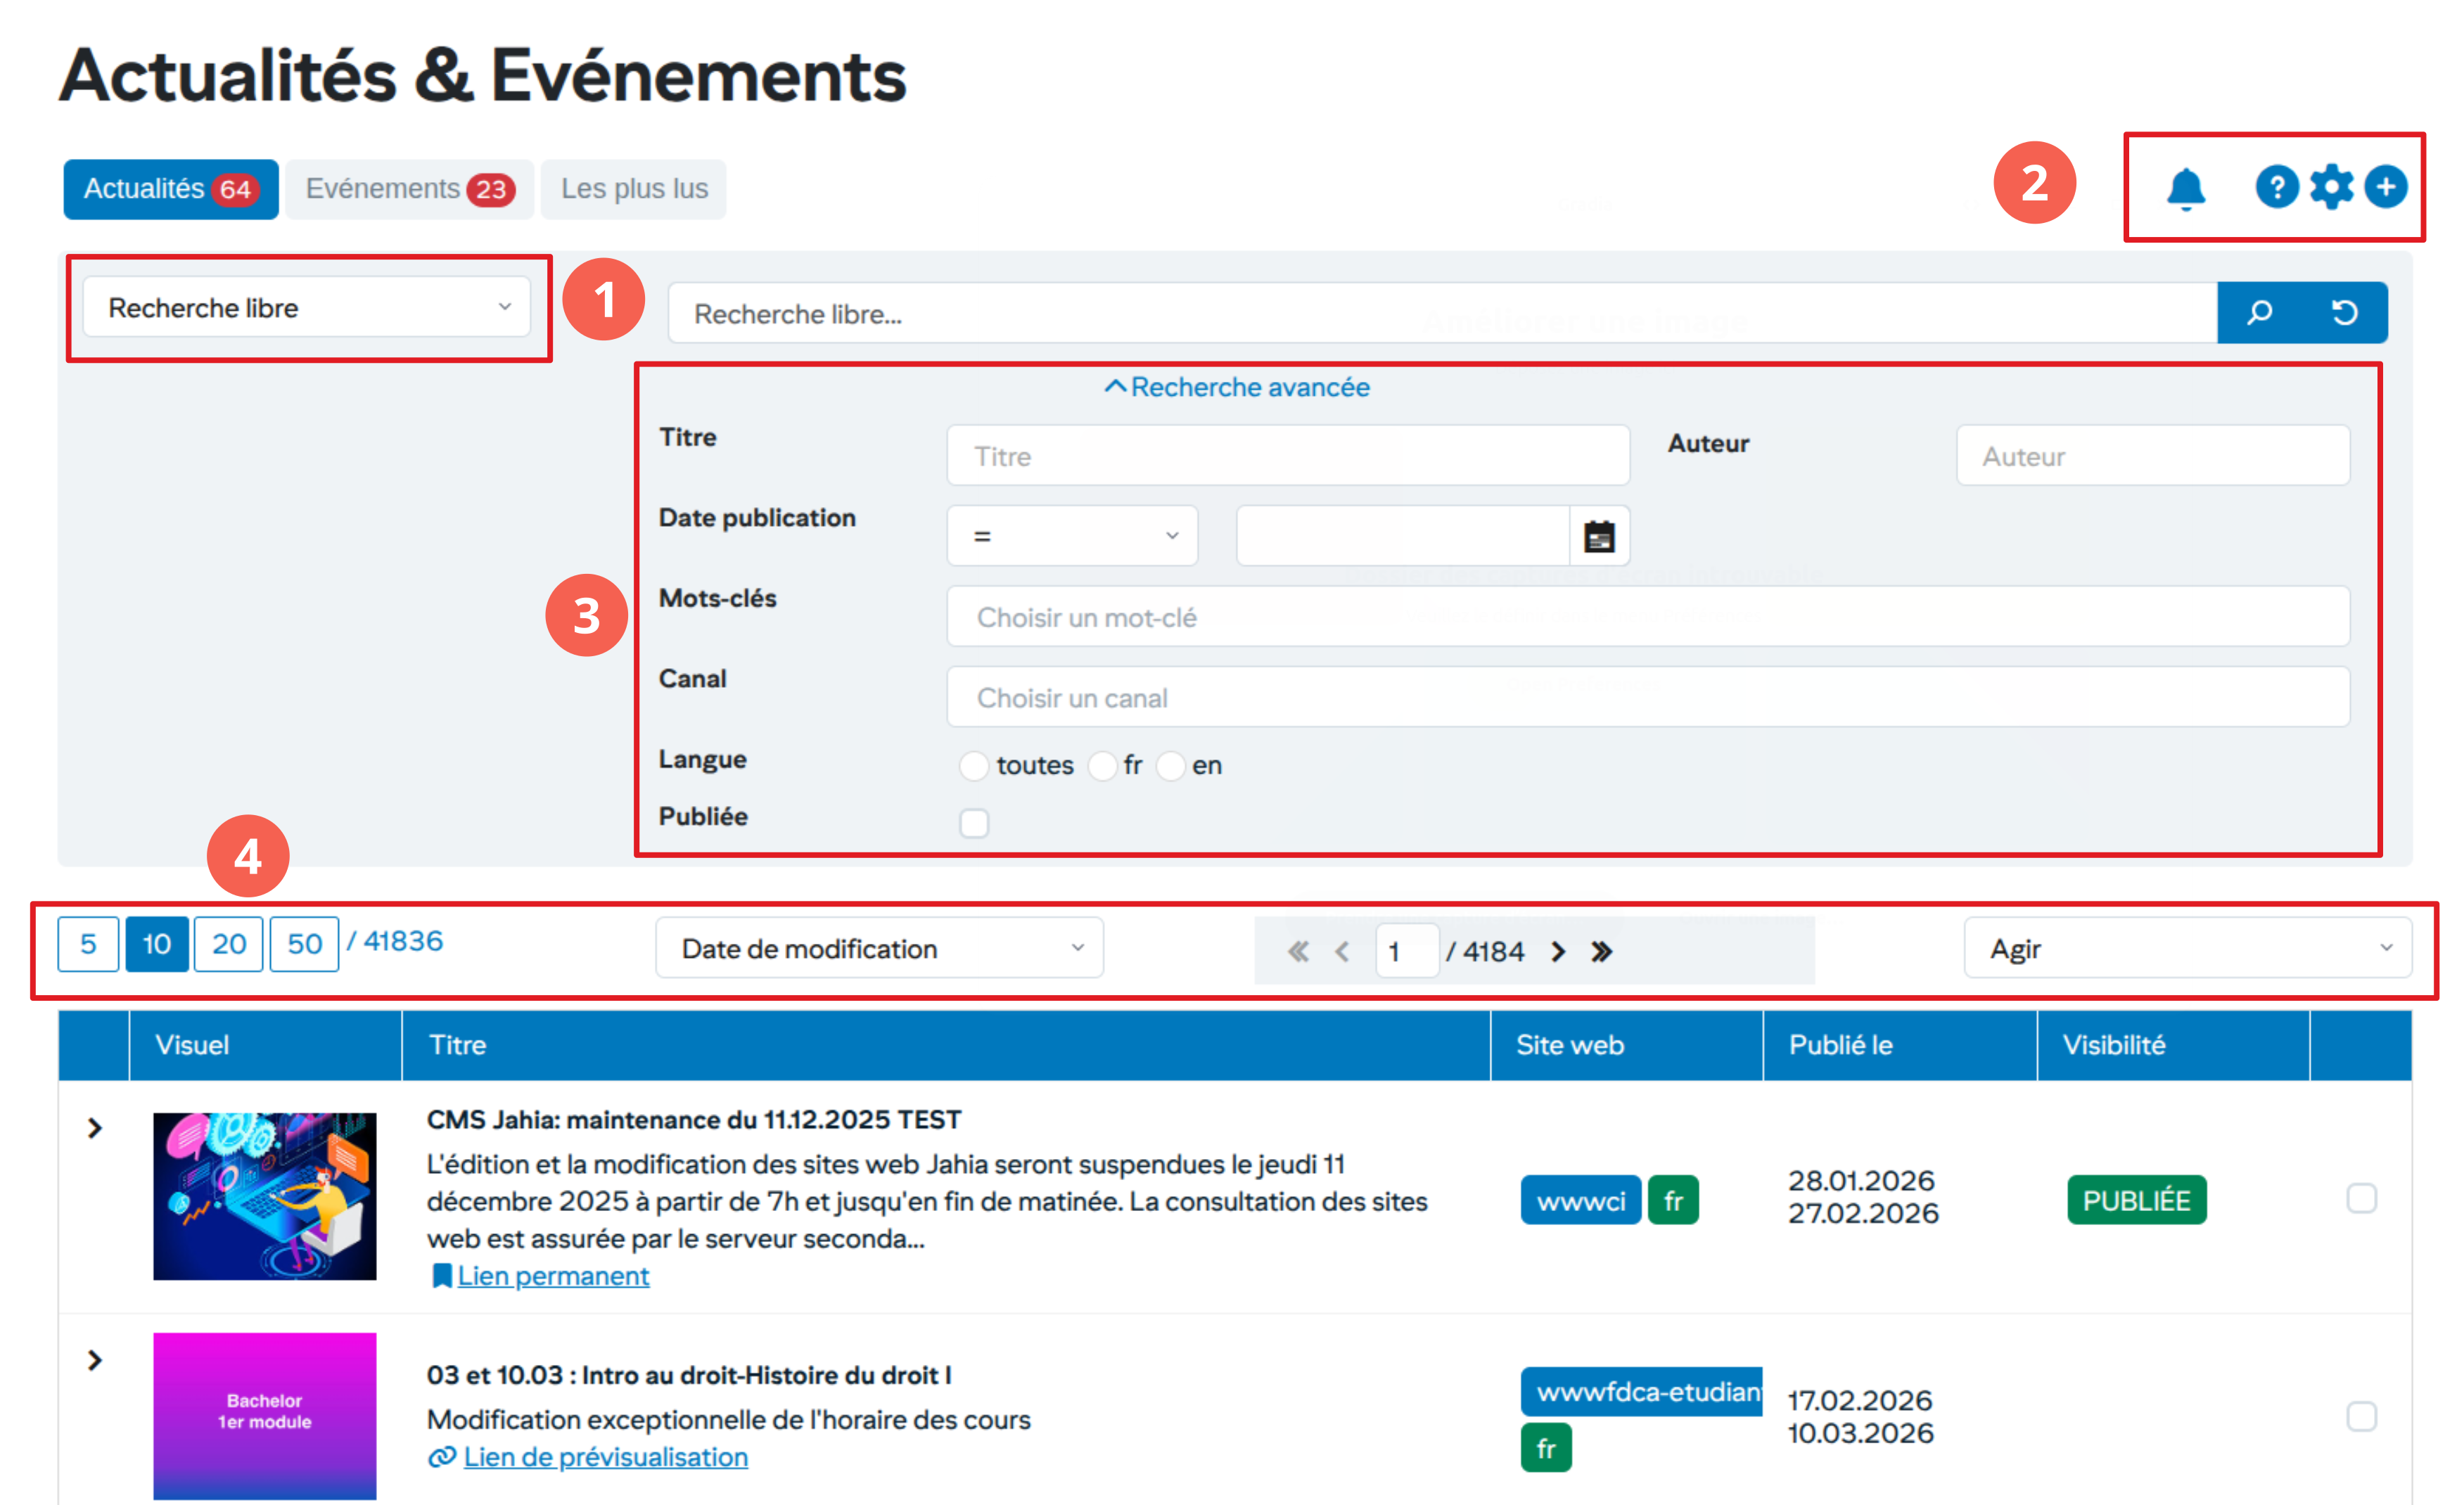
Task: Show 50 results per page
Action: point(304,944)
